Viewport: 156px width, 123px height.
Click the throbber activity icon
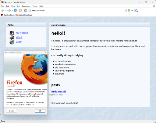pyautogui.click(x=154, y=6)
